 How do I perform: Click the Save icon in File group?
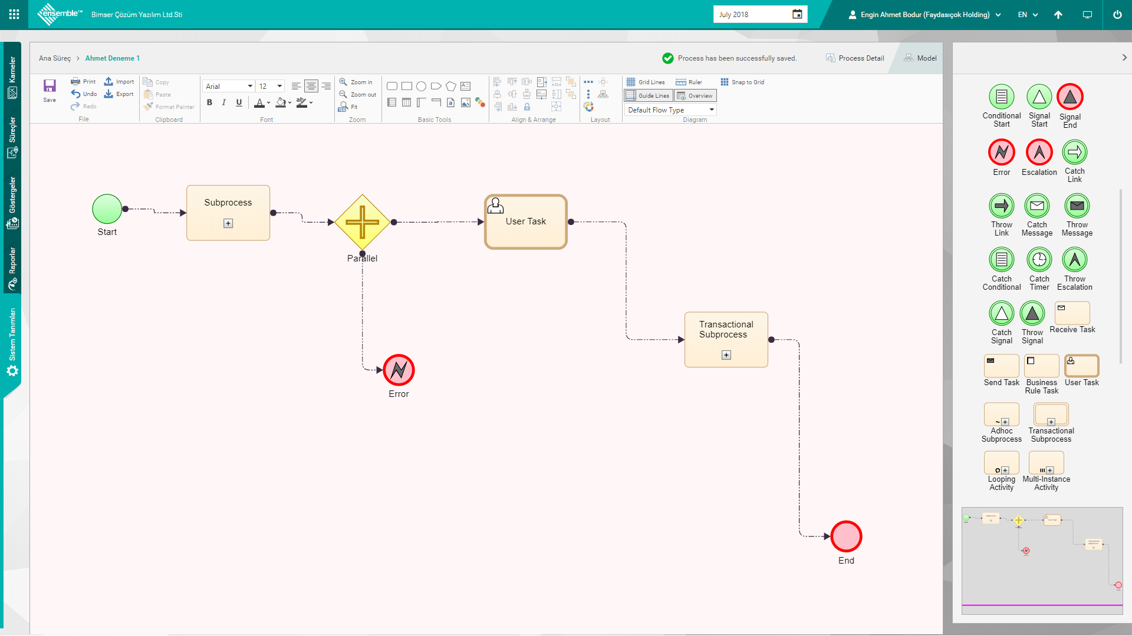click(50, 87)
